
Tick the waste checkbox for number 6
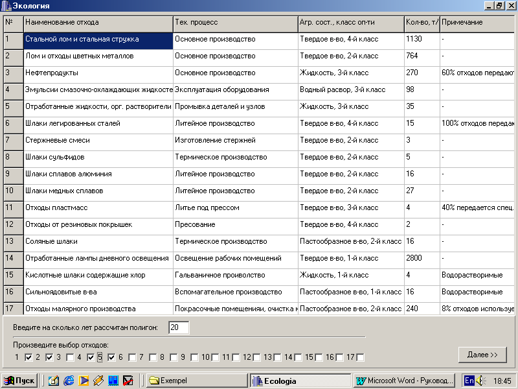(x=132, y=357)
